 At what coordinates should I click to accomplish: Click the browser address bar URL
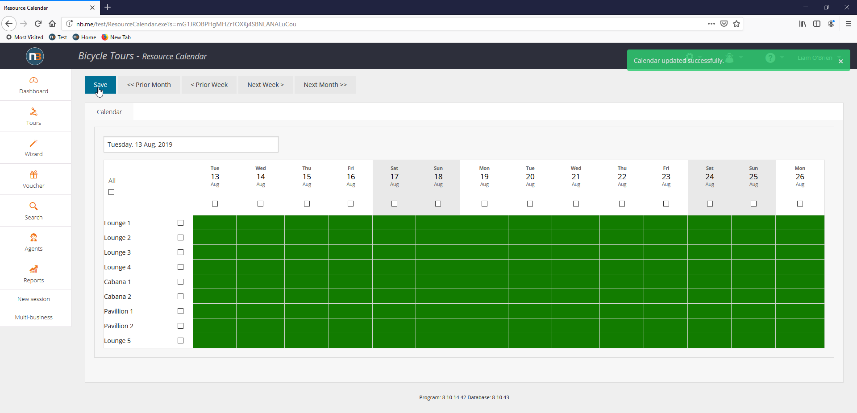tap(186, 24)
